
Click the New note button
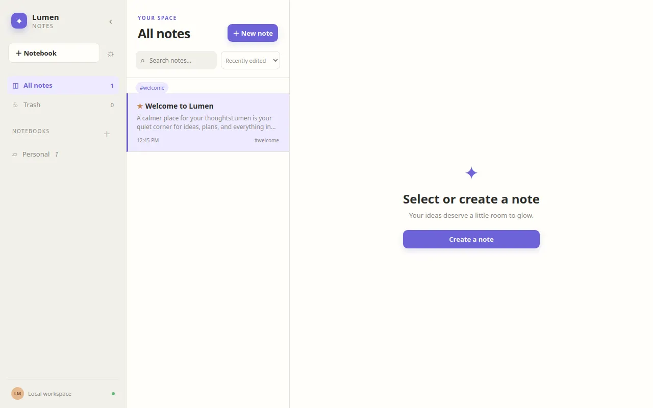click(x=253, y=33)
